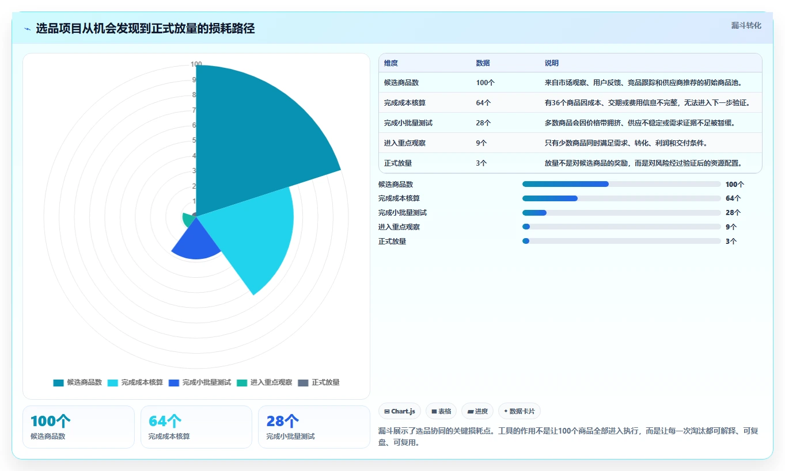Click description starting 多数商品会因价格带拥挤

tap(640, 123)
